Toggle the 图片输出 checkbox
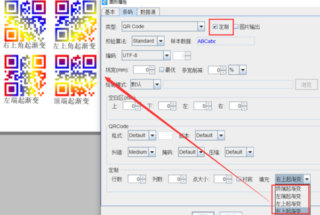The width and height of the screenshot is (320, 215). pyautogui.click(x=237, y=26)
